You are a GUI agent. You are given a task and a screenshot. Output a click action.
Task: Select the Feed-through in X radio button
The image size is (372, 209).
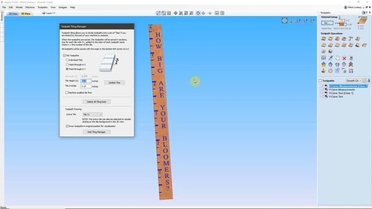[67, 64]
